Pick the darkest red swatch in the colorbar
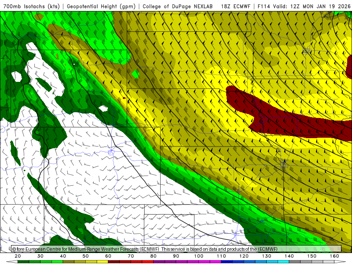This screenshot has height=264, width=352. click(x=114, y=262)
